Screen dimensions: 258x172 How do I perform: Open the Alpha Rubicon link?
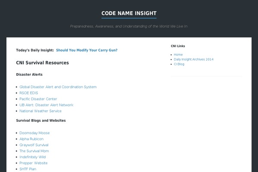[x=31, y=139]
